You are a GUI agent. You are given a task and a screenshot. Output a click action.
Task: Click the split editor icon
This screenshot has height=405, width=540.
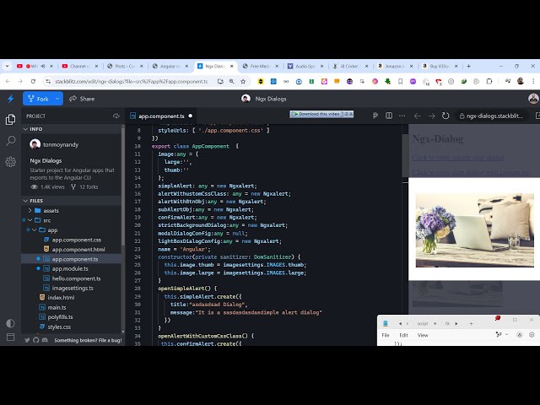pyautogui.click(x=389, y=116)
